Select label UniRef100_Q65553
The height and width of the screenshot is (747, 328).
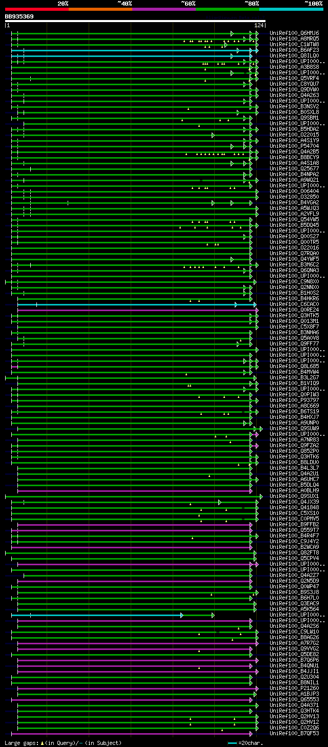point(294,699)
